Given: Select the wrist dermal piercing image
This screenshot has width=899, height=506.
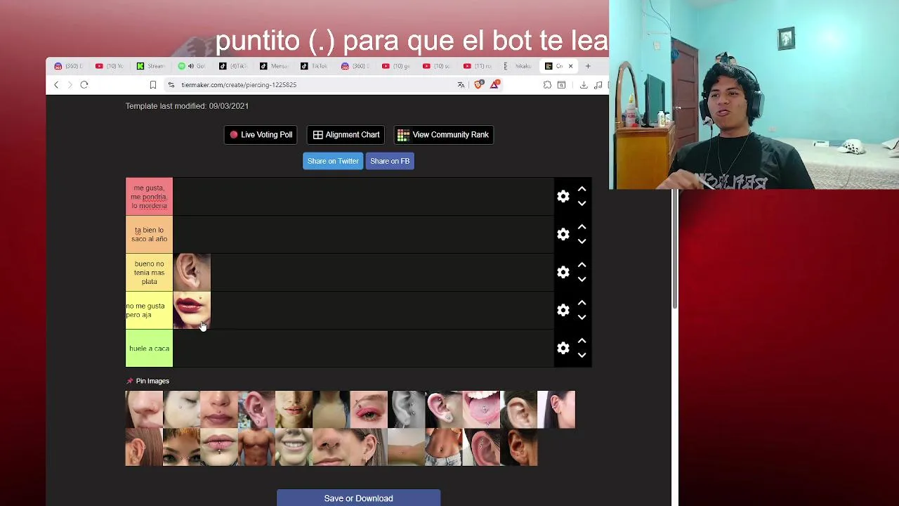Looking at the screenshot, I should (406, 448).
